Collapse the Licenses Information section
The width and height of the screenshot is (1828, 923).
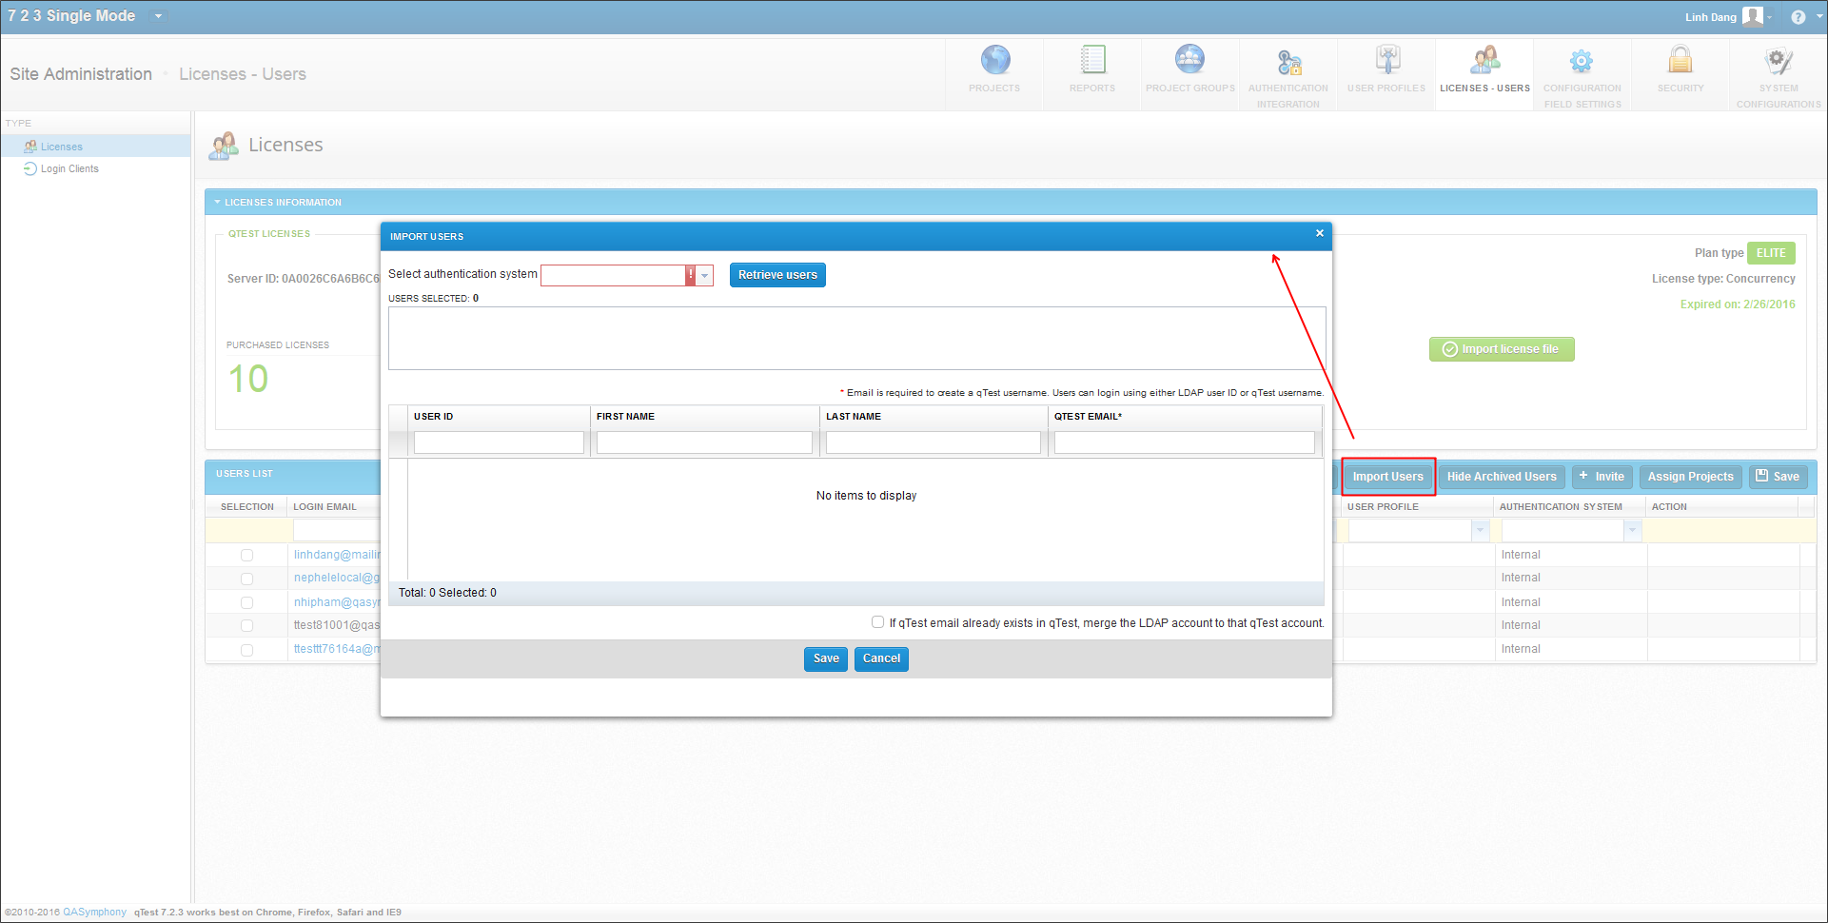click(x=217, y=203)
